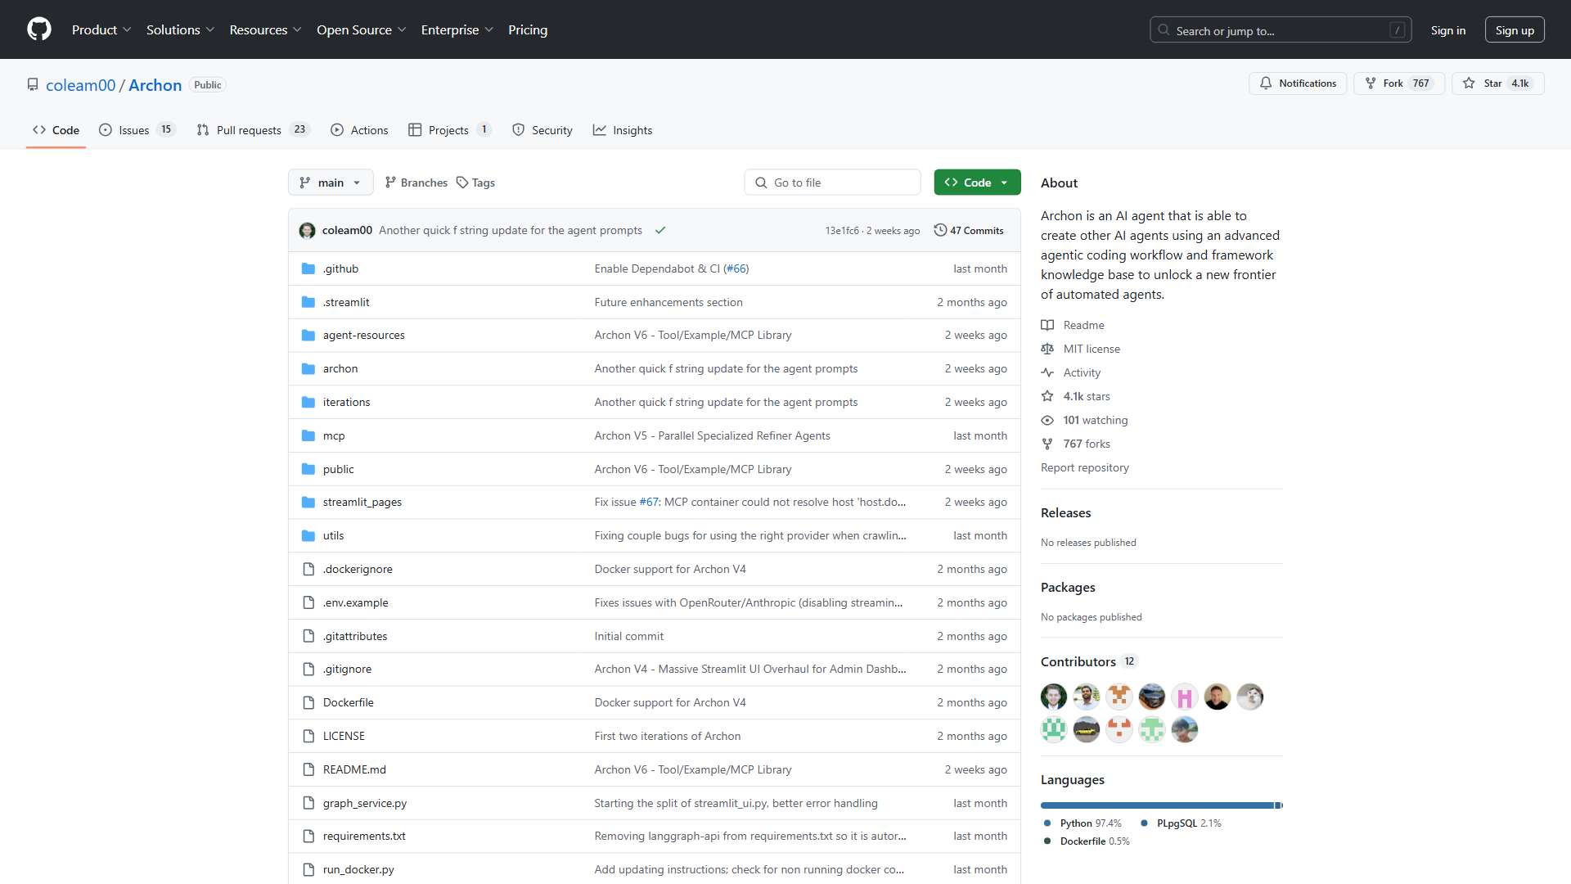Open issue #67 link
This screenshot has width=1571, height=884.
pos(649,503)
